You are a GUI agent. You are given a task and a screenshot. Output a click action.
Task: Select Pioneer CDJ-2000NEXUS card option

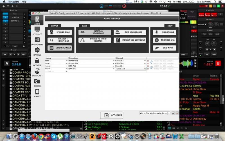click(130, 40)
